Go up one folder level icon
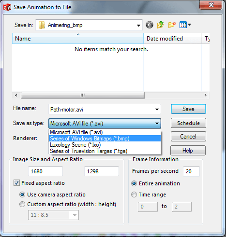 tap(160, 25)
